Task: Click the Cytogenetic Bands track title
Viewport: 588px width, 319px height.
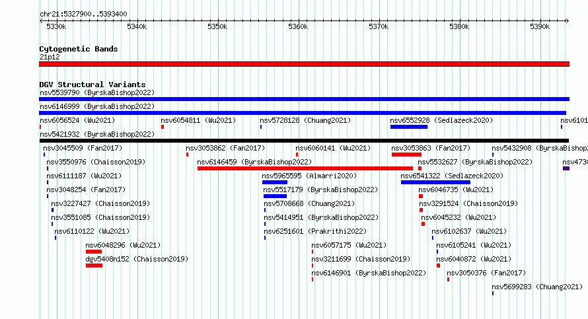Action: click(79, 49)
